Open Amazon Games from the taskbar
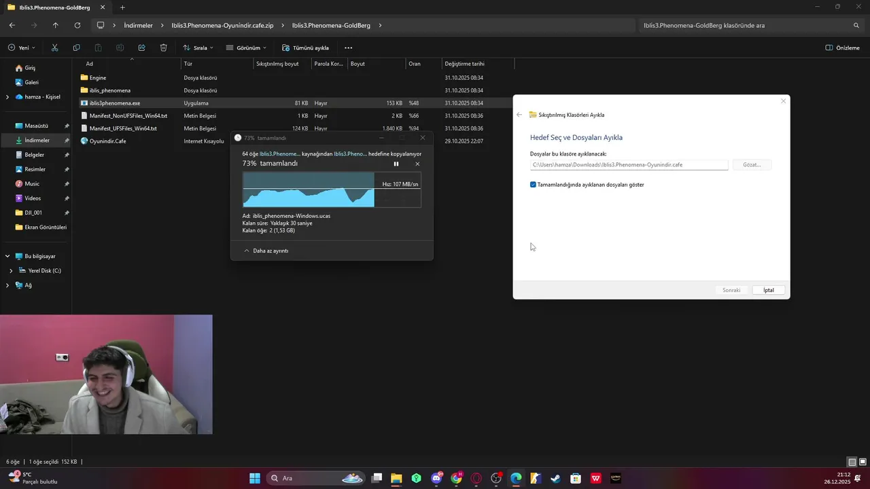The width and height of the screenshot is (870, 489). pos(616,478)
